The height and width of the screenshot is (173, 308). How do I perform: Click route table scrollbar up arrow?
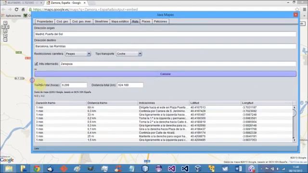(x=294, y=107)
